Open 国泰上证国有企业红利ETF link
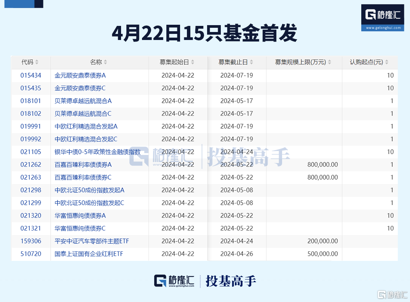Image resolution: width=410 pixels, height=302 pixels. point(89,254)
